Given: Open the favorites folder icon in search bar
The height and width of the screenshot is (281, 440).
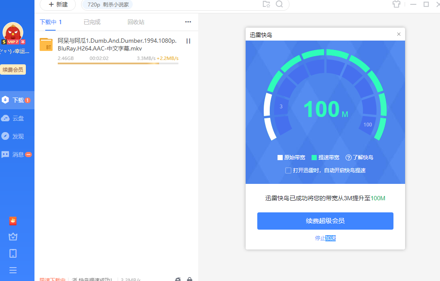Looking at the screenshot, I should pyautogui.click(x=266, y=5).
